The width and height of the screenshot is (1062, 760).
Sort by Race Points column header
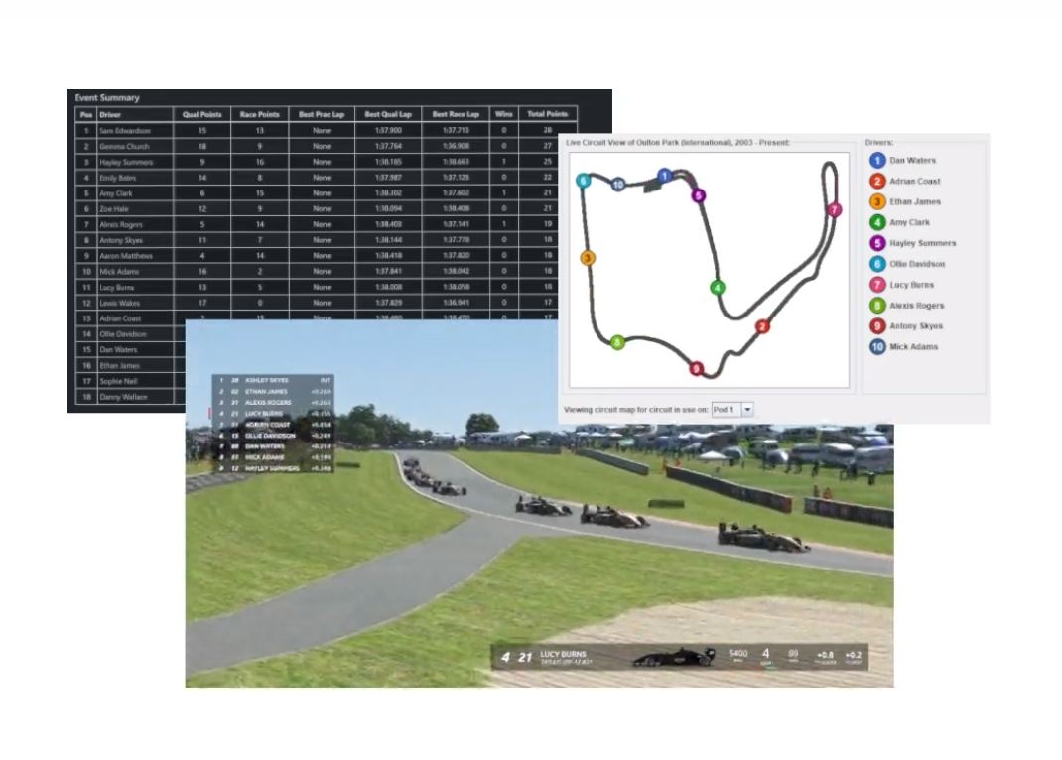259,114
